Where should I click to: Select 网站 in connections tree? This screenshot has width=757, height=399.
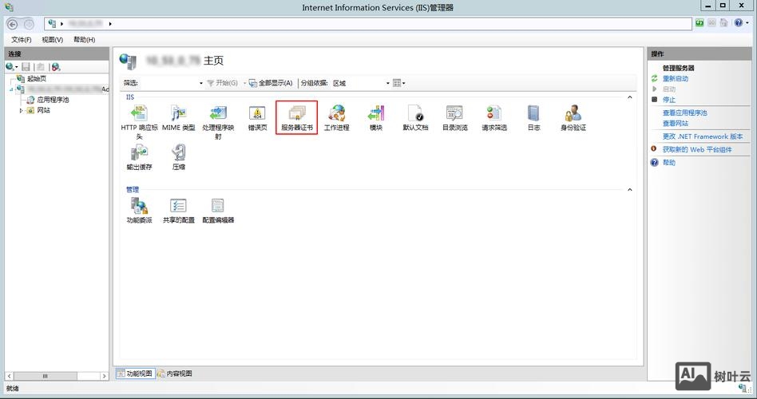point(43,110)
